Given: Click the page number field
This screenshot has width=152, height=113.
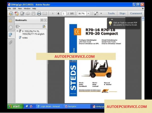Looking at the screenshot, I should point(64,13).
